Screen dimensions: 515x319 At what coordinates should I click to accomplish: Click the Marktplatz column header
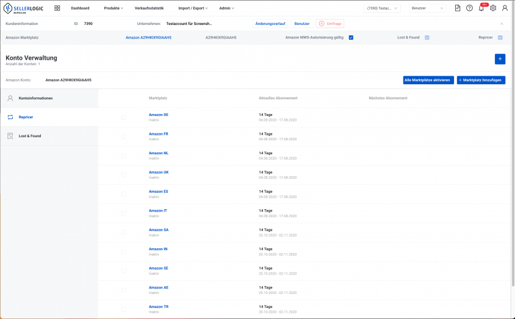(158, 98)
